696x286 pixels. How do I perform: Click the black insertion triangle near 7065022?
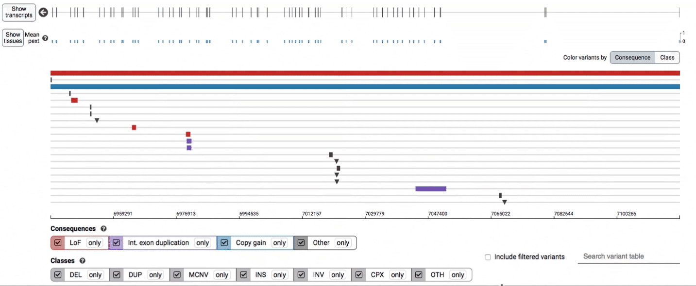[504, 202]
